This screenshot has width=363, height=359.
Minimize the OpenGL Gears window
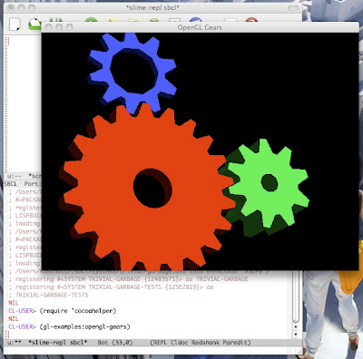59,27
